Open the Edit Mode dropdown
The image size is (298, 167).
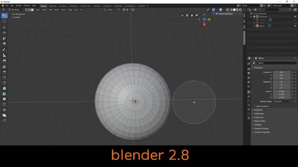pyautogui.click(x=16, y=10)
